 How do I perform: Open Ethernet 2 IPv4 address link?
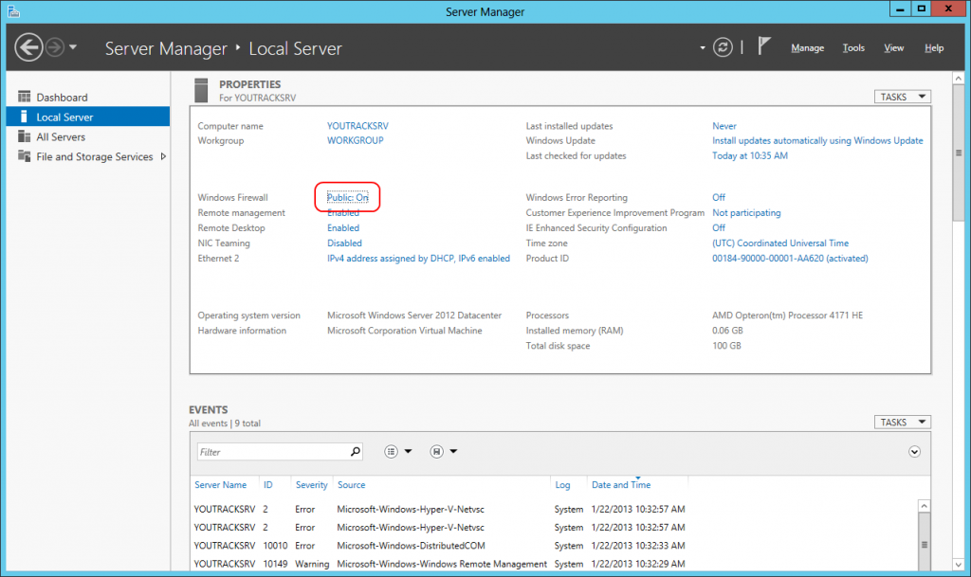(x=418, y=258)
